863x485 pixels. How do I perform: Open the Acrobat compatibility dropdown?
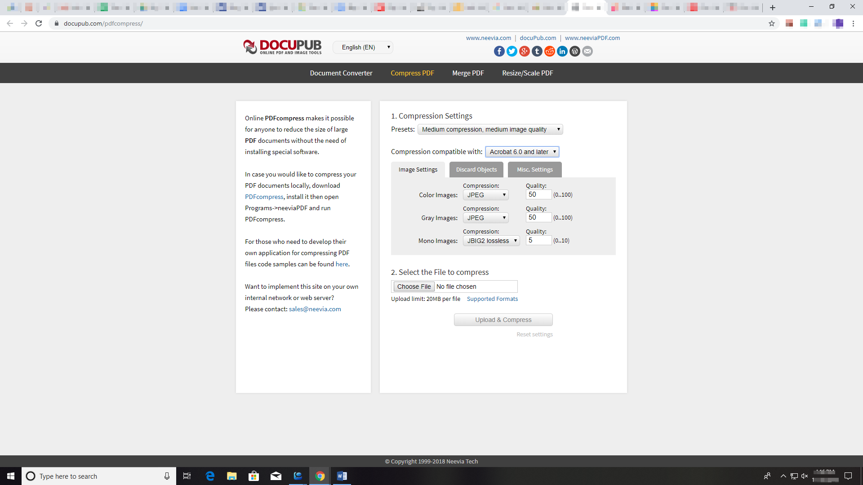coord(522,151)
